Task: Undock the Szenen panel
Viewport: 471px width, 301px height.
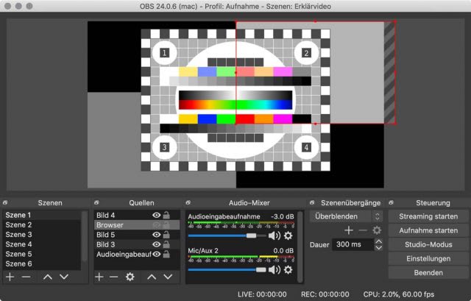Action: [5, 203]
